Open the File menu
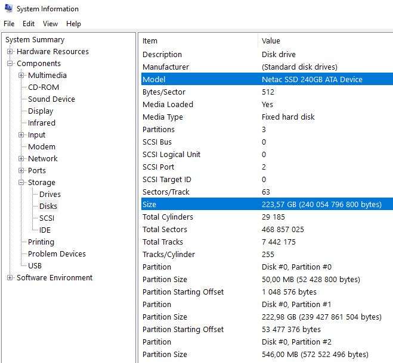 coord(9,24)
